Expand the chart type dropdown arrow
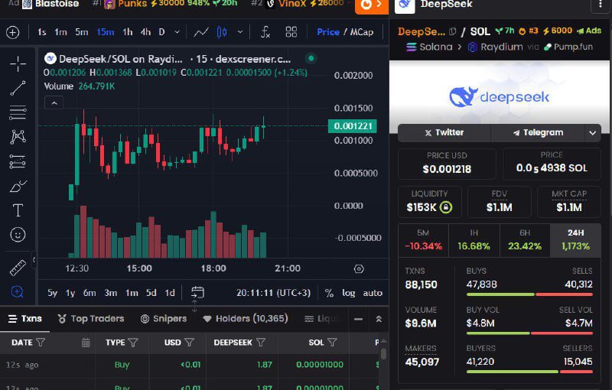Image resolution: width=612 pixels, height=390 pixels. tap(240, 32)
